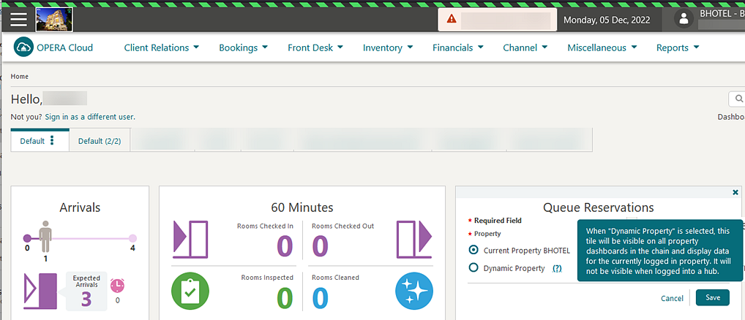The image size is (745, 320).
Task: Click the BHOTEL property name
Action: 722,14
